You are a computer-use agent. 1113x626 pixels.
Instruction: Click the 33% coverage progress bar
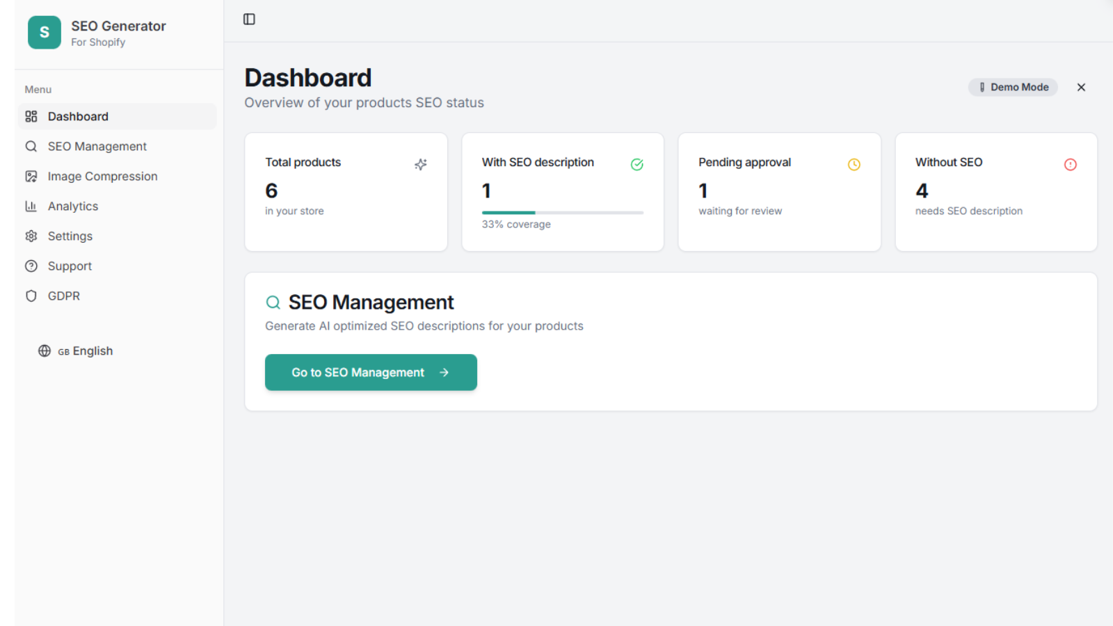tap(562, 213)
